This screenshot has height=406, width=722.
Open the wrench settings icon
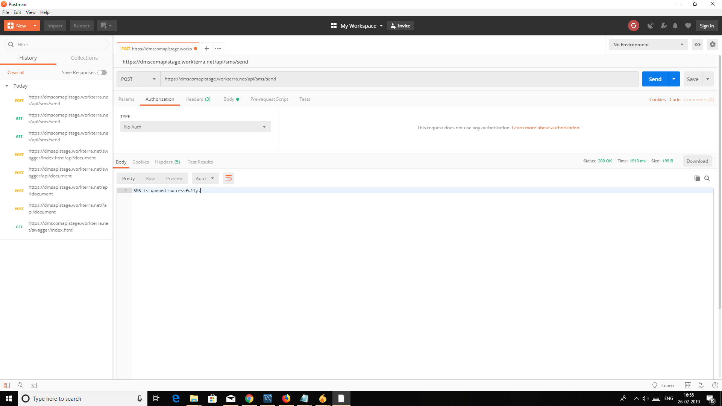point(664,26)
